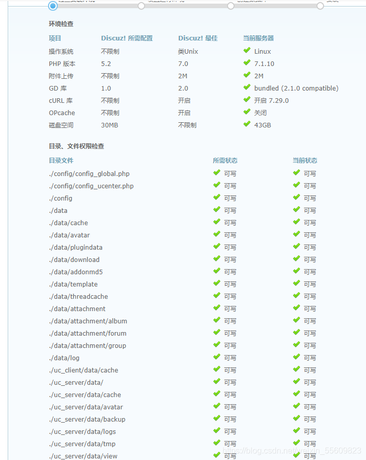This screenshot has width=366, height=460.
Task: Click the ./uc_client/data/cache directory entry
Action: [x=83, y=370]
